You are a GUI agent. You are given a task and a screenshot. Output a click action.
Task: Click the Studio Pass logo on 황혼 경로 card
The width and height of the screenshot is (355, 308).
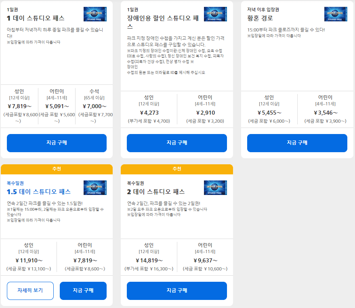pyautogui.click(x=335, y=13)
